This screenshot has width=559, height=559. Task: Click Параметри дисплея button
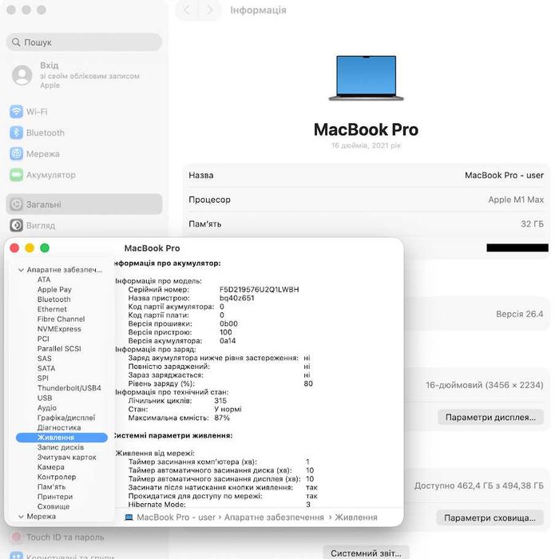pyautogui.click(x=490, y=417)
